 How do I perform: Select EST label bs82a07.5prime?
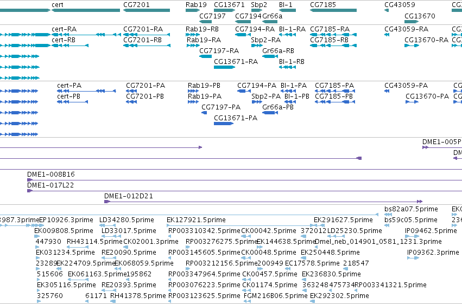coord(412,209)
